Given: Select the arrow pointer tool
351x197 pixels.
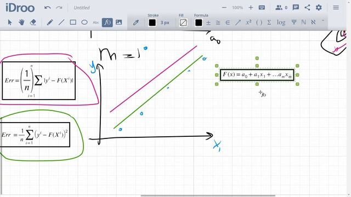Looking at the screenshot, I should click(x=10, y=22).
